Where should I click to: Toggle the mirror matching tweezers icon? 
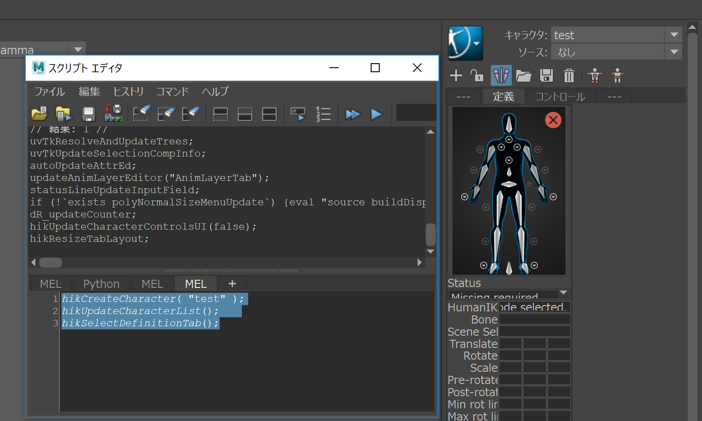pyautogui.click(x=501, y=75)
